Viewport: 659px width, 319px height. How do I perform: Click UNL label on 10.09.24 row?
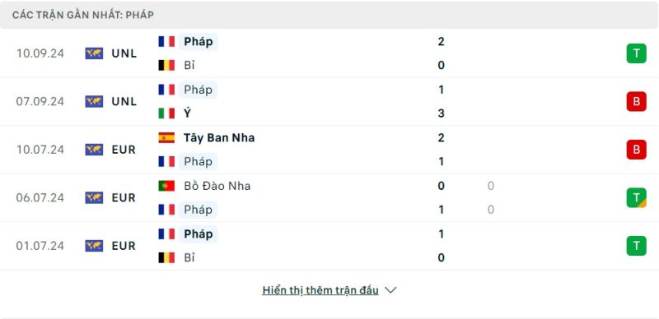click(x=124, y=53)
